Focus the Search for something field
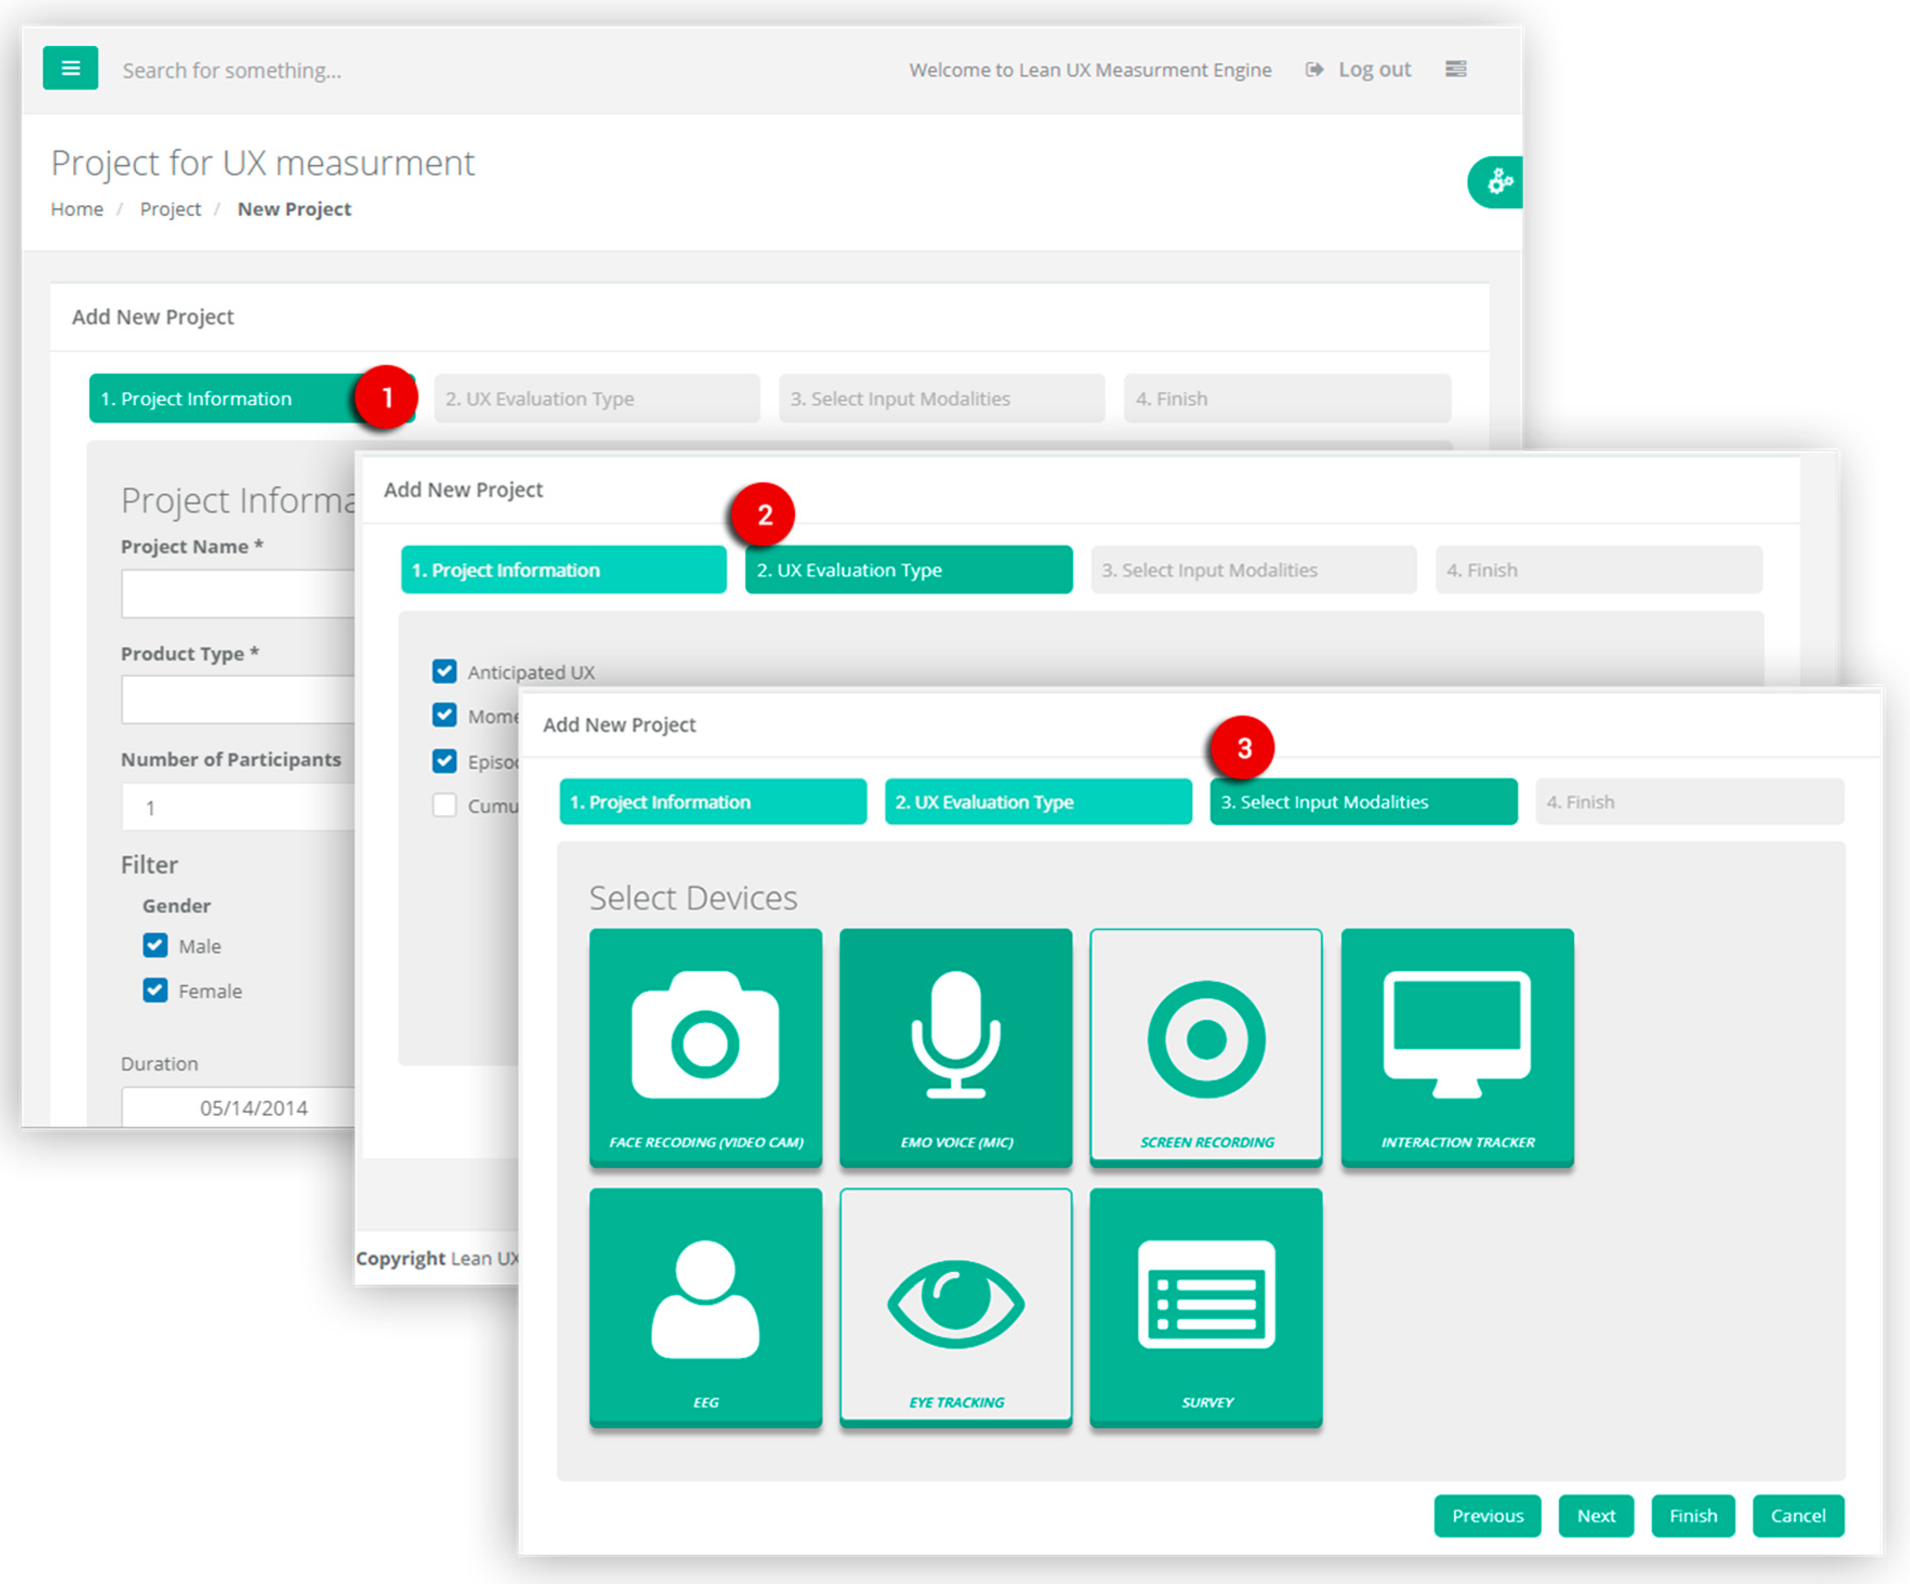This screenshot has height=1584, width=1910. click(x=232, y=71)
